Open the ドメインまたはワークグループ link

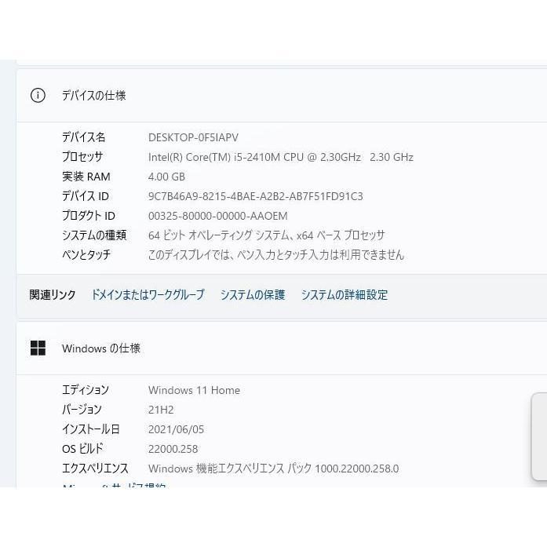tap(148, 295)
